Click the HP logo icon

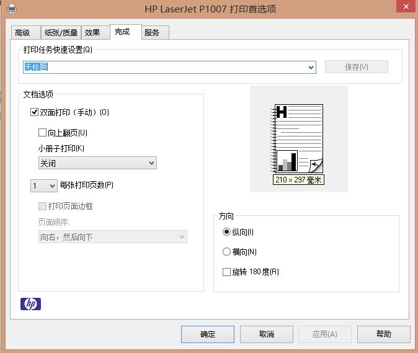(x=30, y=303)
